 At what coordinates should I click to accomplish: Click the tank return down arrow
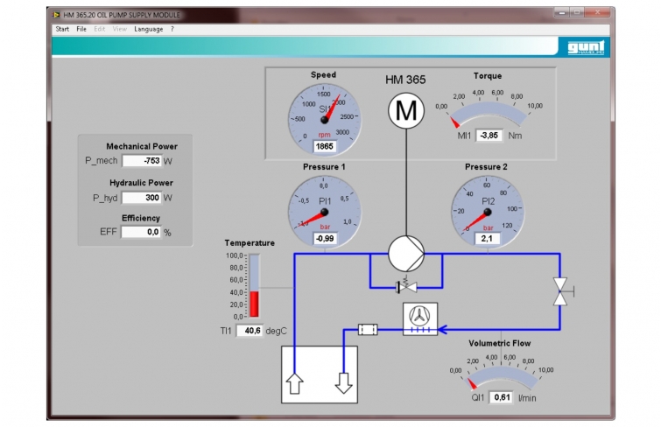click(343, 383)
